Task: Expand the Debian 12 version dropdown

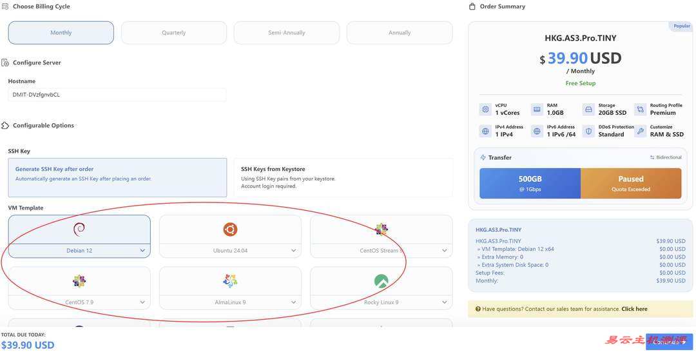Action: click(142, 251)
